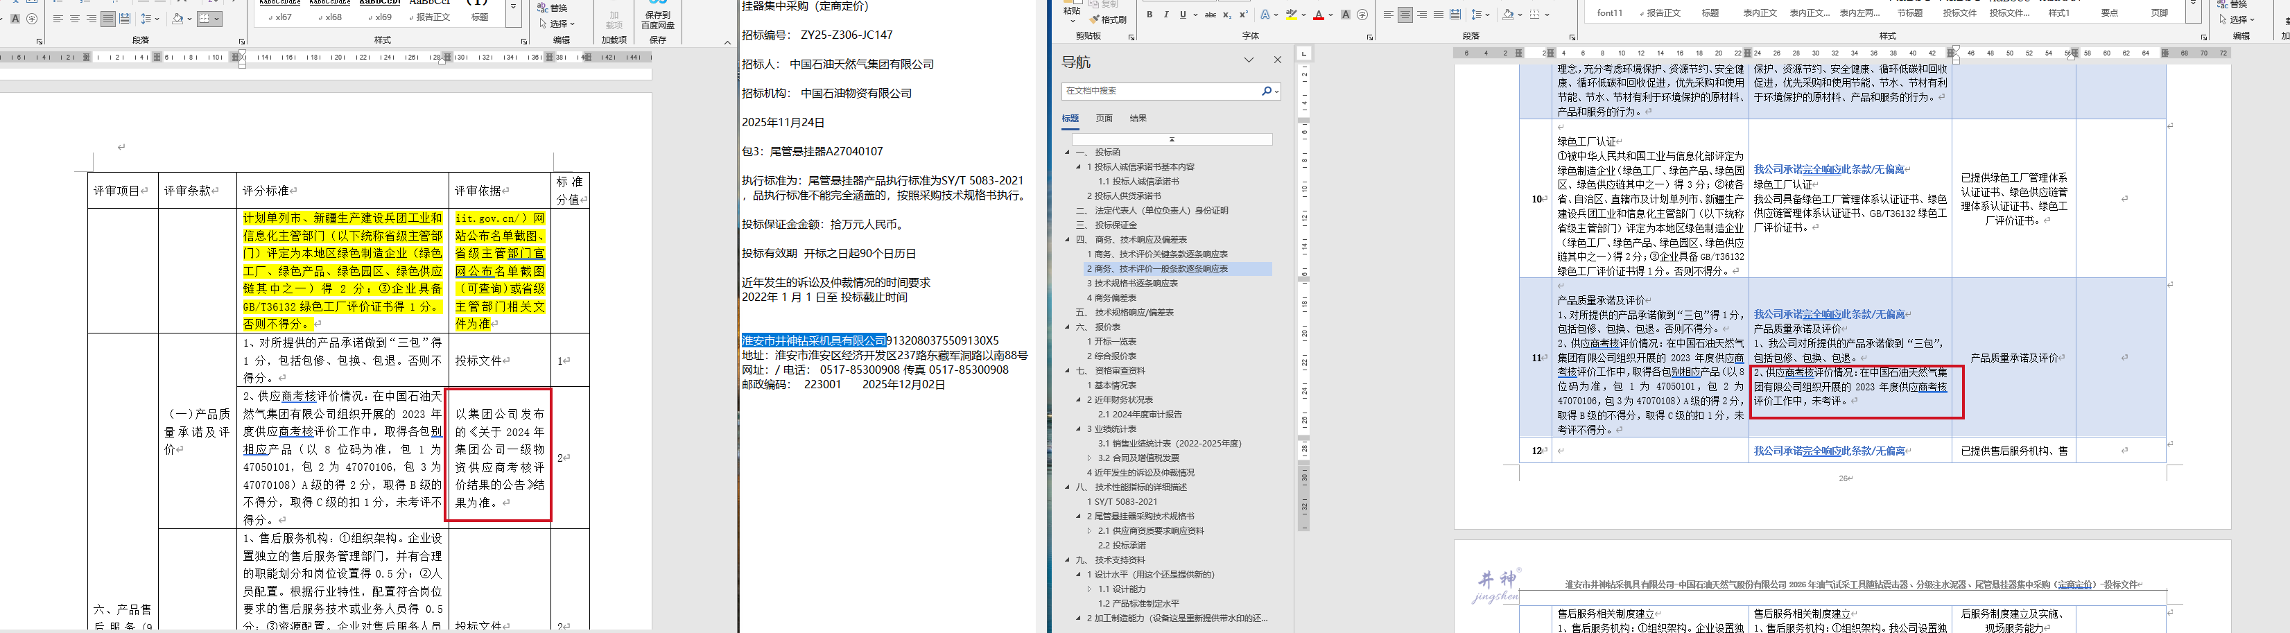The image size is (2290, 633).
Task: Open Clipboard pane launcher (剪贴板 group)
Action: coord(1131,37)
